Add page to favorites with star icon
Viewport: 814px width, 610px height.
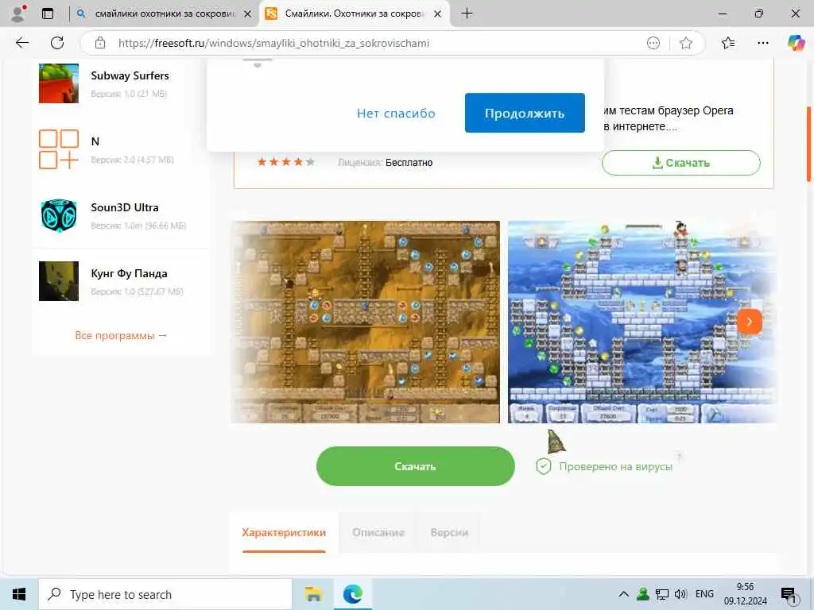pos(686,43)
